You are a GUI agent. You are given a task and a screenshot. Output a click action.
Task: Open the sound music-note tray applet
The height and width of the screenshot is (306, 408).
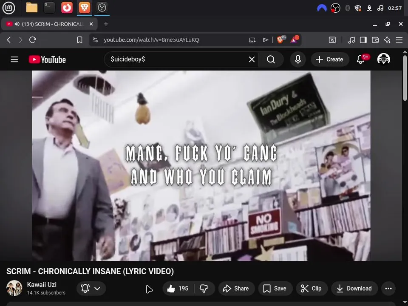pyautogui.click(x=380, y=8)
